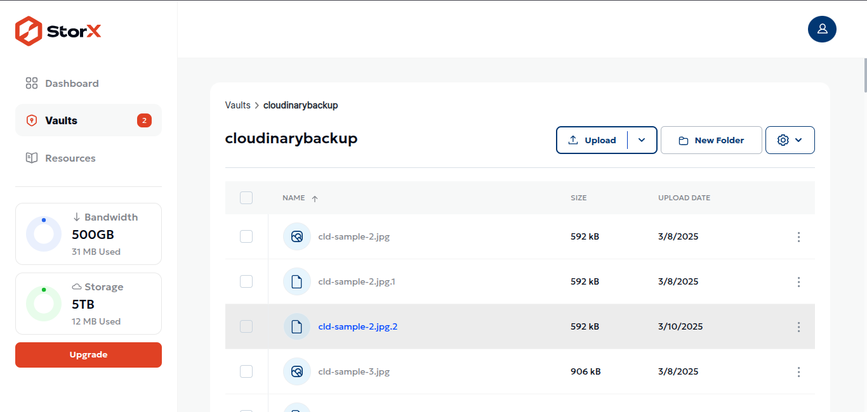Go to the Vaults breadcrumb link
This screenshot has height=412, width=867.
(x=238, y=105)
